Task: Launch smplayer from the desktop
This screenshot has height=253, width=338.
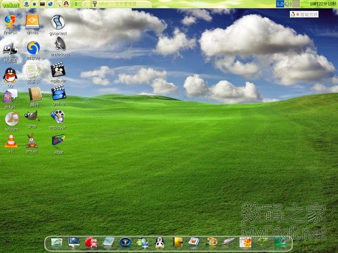Action: click(x=57, y=116)
